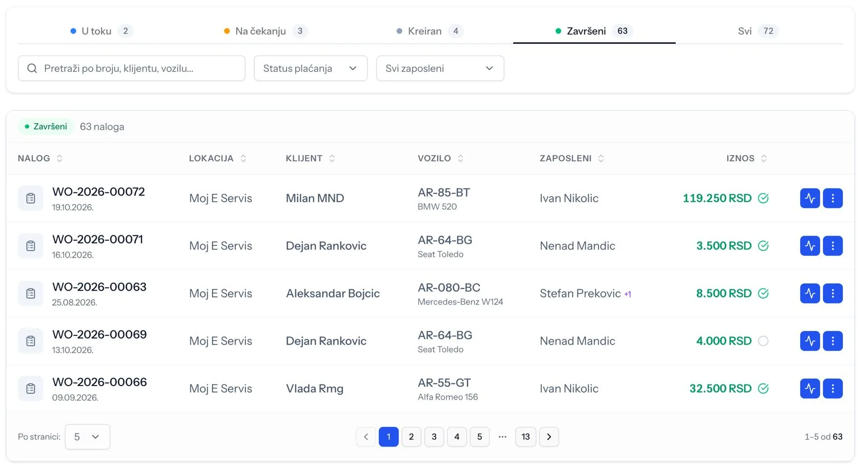Click the search magnifier icon
This screenshot has width=865, height=466.
click(x=32, y=69)
